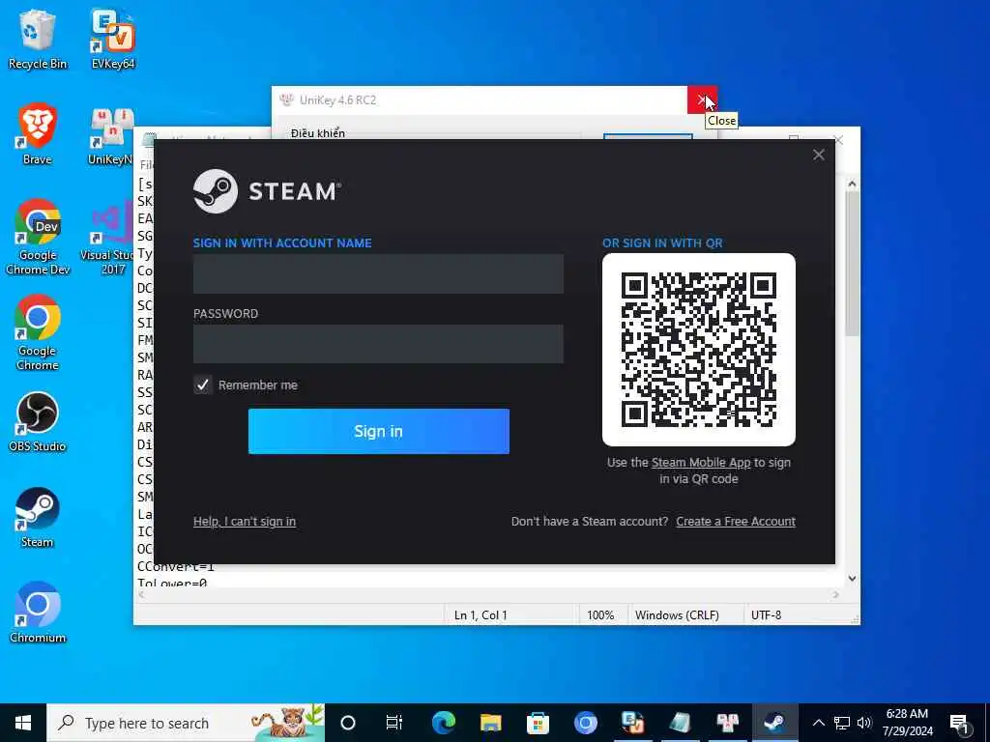The image size is (990, 742).
Task: Click the Steam password field
Action: click(378, 344)
